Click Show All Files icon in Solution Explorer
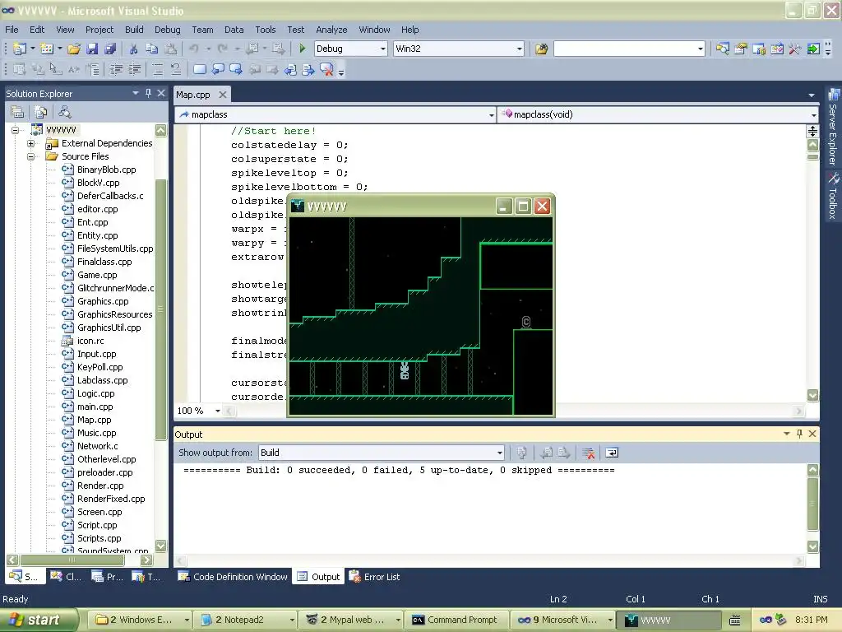The width and height of the screenshot is (842, 632). point(41,112)
